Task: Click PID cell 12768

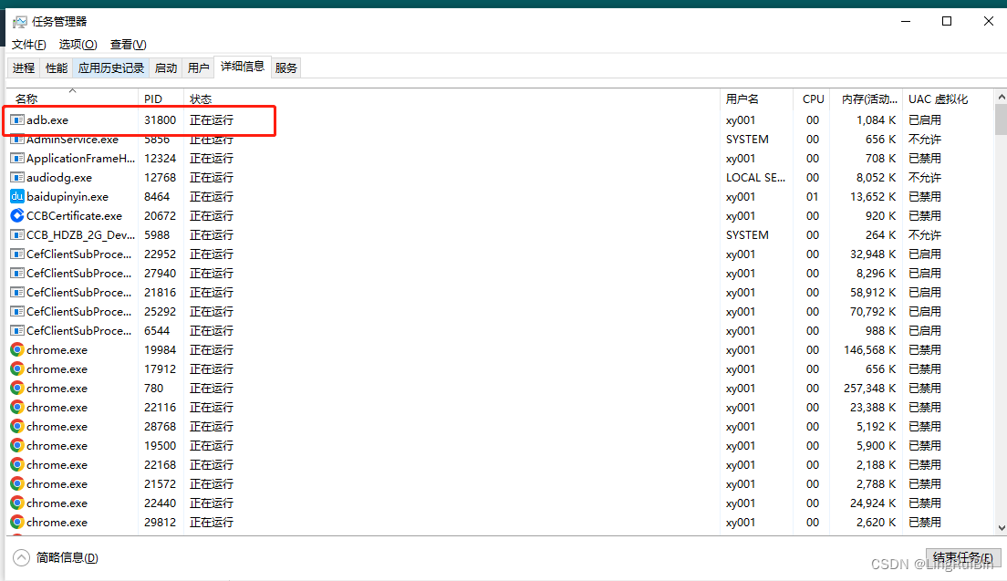Action: pyautogui.click(x=160, y=177)
